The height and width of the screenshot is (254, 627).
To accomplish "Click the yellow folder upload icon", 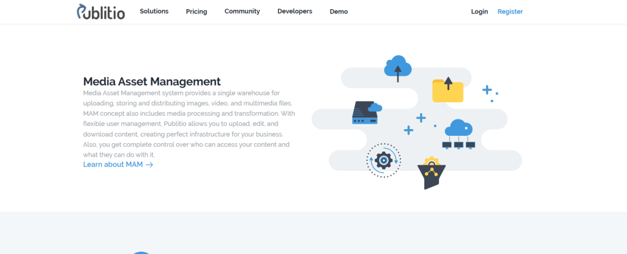I will click(x=448, y=89).
